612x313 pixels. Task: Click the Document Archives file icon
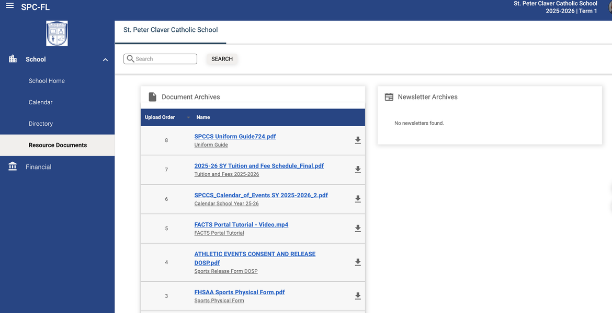click(x=153, y=97)
